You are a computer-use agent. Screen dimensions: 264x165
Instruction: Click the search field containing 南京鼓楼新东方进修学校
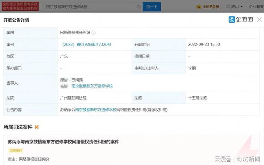(x=92, y=7)
